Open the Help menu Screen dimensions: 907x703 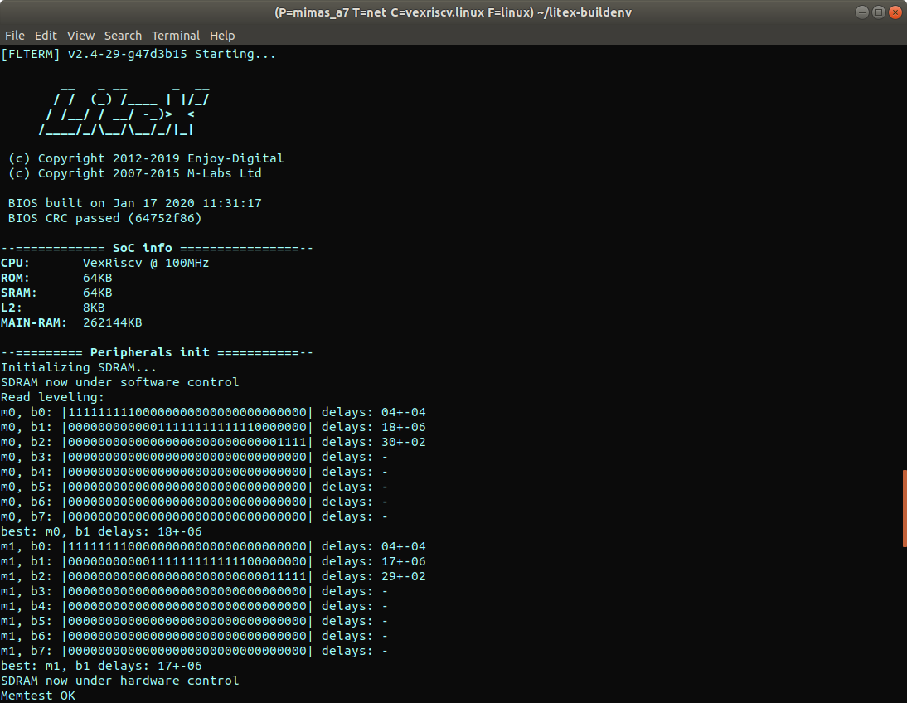[222, 36]
